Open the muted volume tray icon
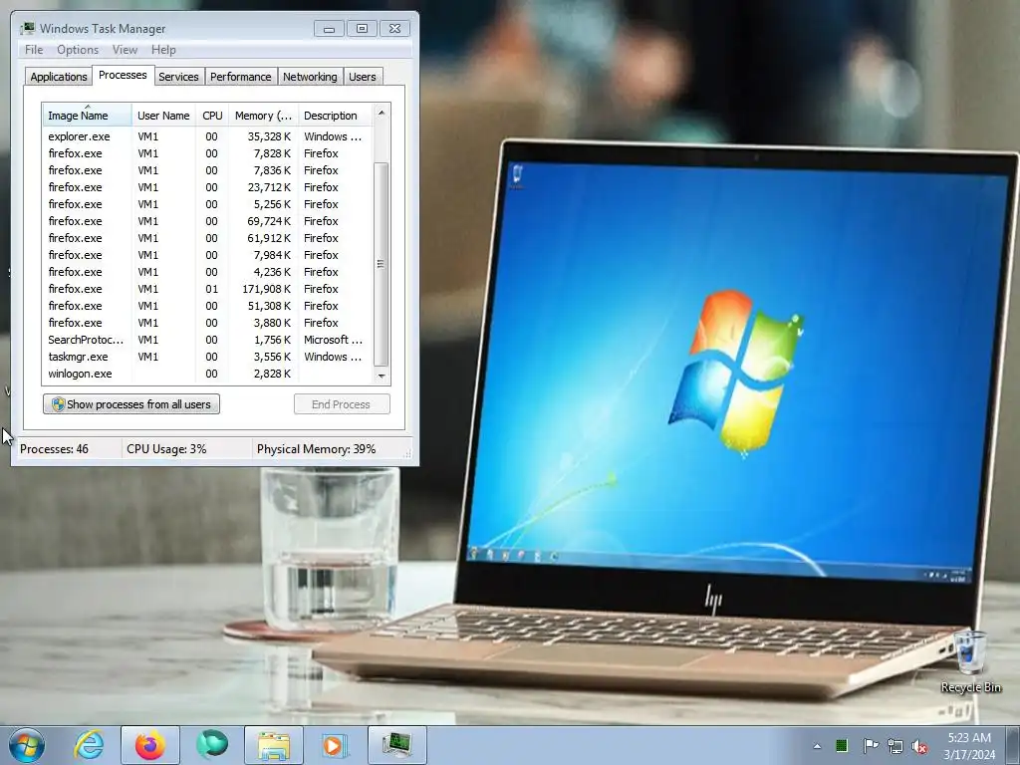This screenshot has width=1020, height=765. (919, 746)
